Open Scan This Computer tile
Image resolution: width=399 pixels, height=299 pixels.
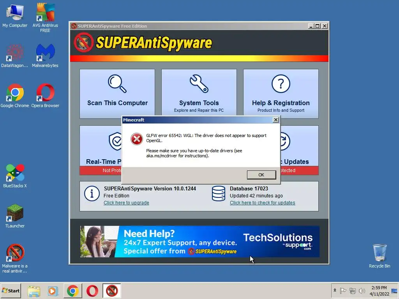click(117, 93)
